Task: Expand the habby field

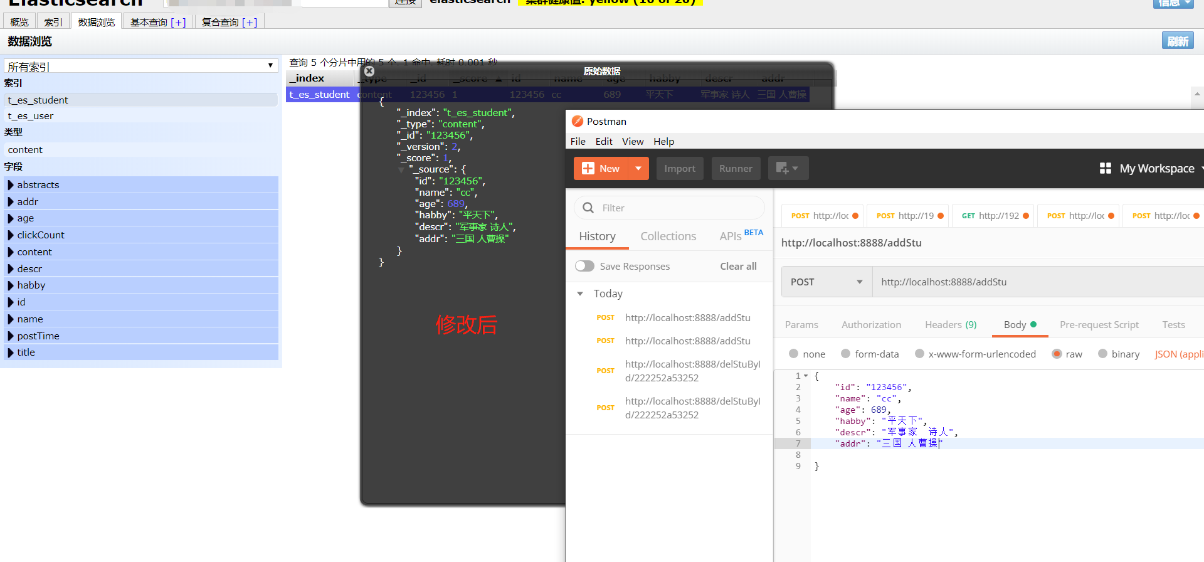Action: (x=11, y=285)
